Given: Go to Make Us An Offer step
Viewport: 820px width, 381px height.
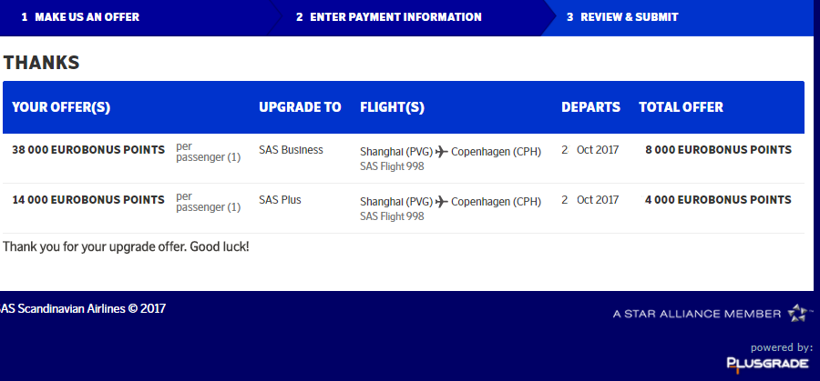Looking at the screenshot, I should click(80, 17).
